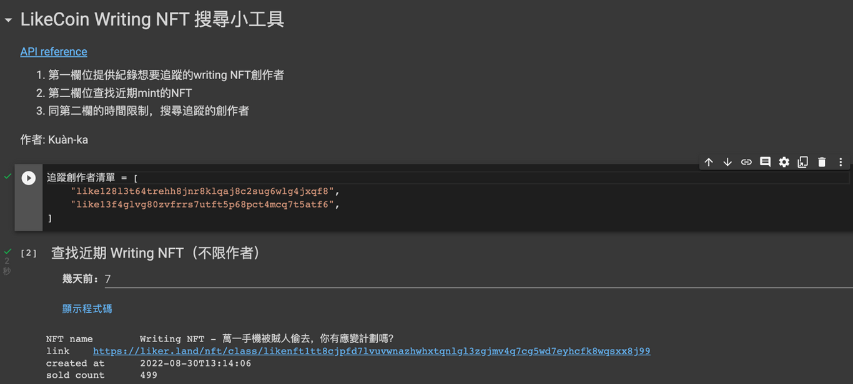Place cursor in first like address string

[x=202, y=191]
